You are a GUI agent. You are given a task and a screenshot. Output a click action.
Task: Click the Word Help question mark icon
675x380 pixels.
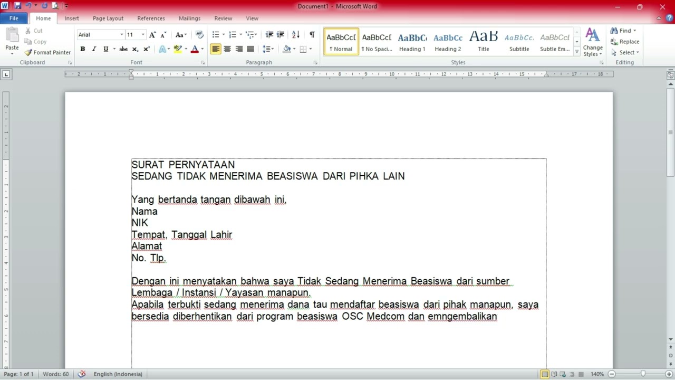click(x=669, y=18)
